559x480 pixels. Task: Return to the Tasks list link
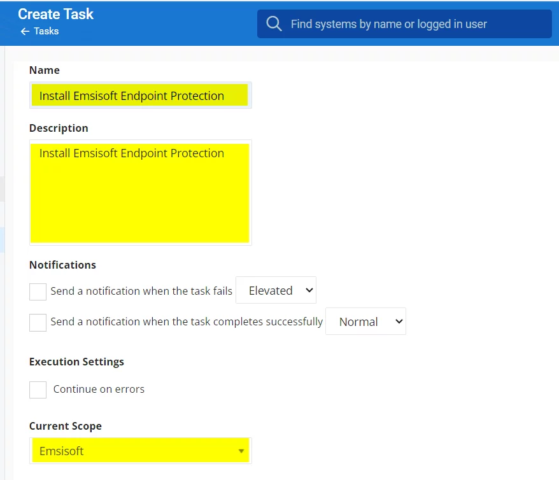coord(46,31)
